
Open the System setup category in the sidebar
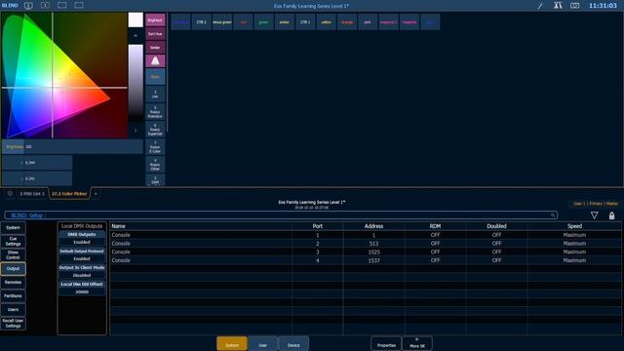[x=13, y=227]
